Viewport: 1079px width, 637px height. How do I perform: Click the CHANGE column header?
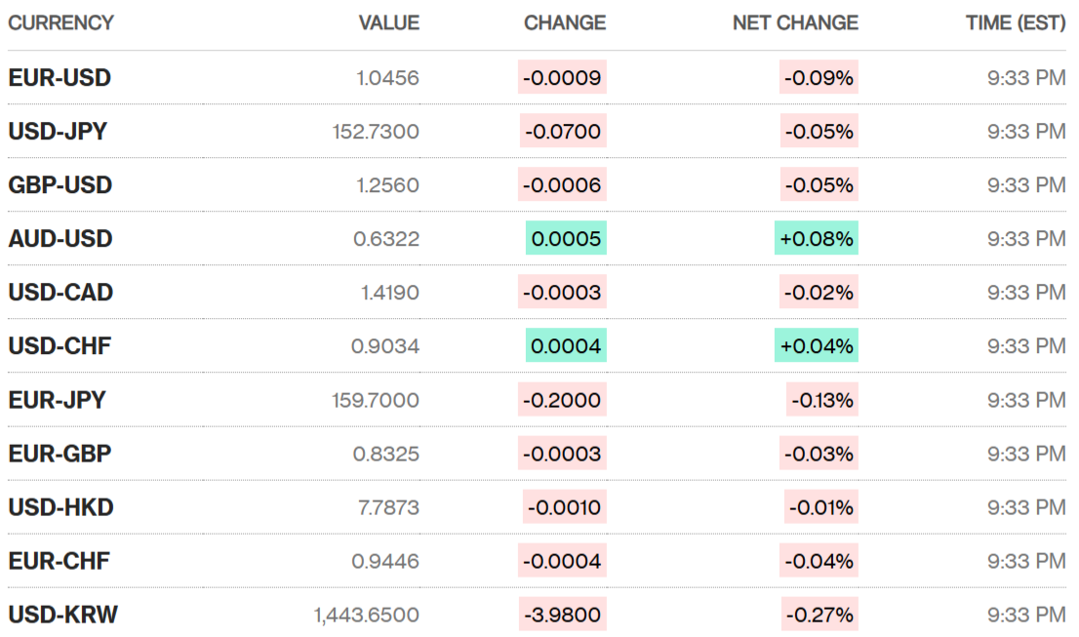click(x=565, y=22)
